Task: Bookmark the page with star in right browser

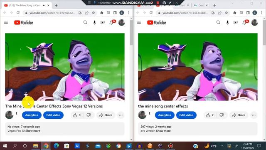Action: (226, 13)
